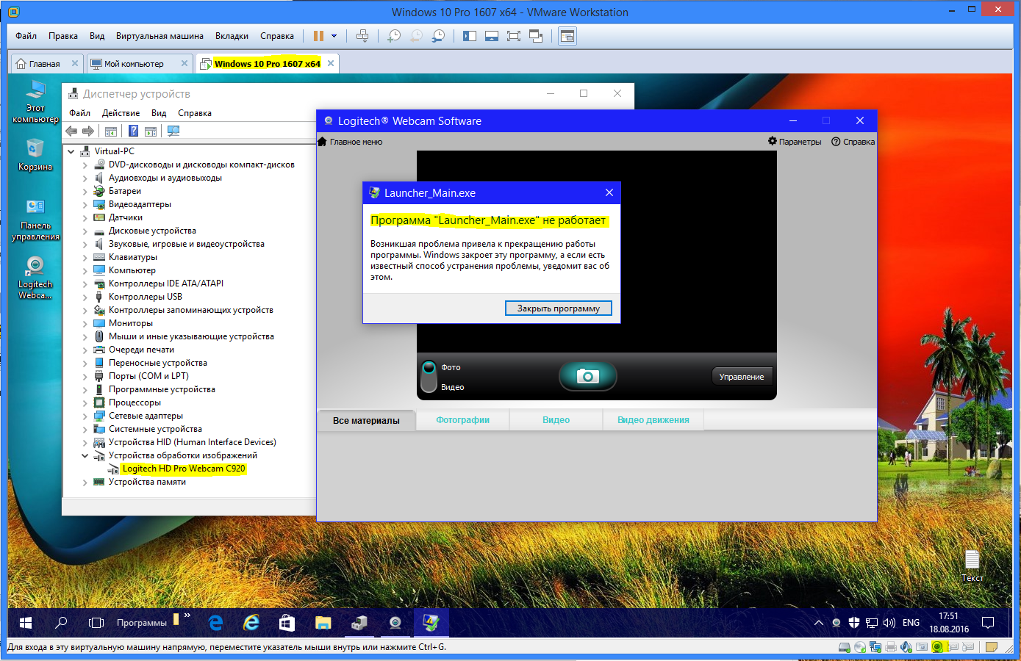The width and height of the screenshot is (1021, 661).
Task: Open the VMware Вкладки menu
Action: [x=232, y=36]
